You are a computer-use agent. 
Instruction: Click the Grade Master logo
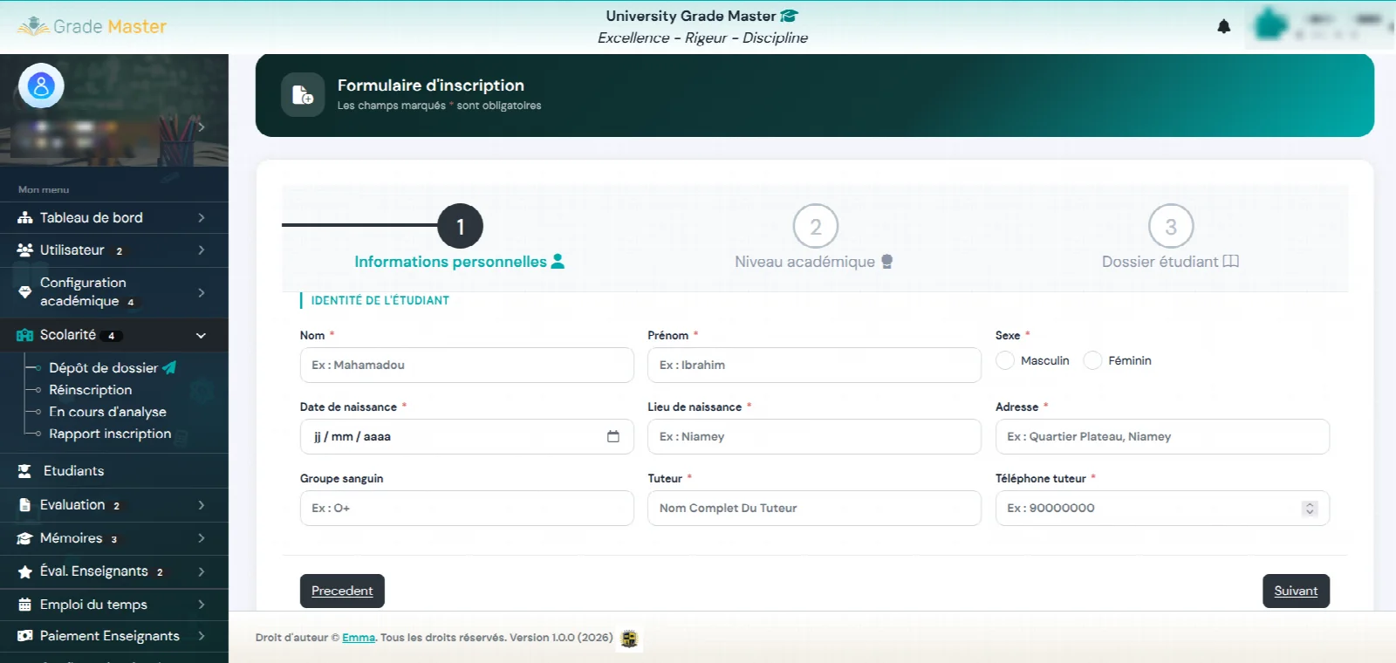pyautogui.click(x=92, y=26)
